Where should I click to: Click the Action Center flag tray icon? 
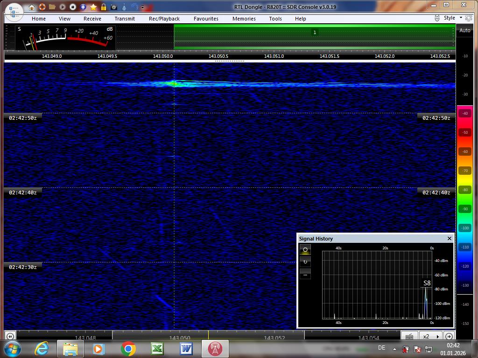417,349
